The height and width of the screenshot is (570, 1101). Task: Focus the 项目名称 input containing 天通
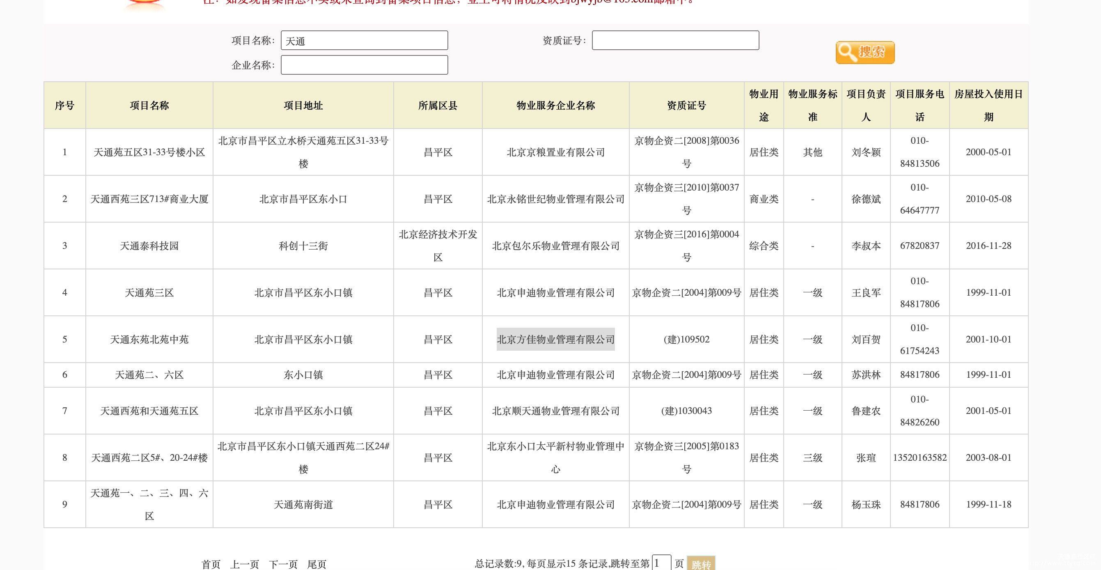click(x=364, y=41)
